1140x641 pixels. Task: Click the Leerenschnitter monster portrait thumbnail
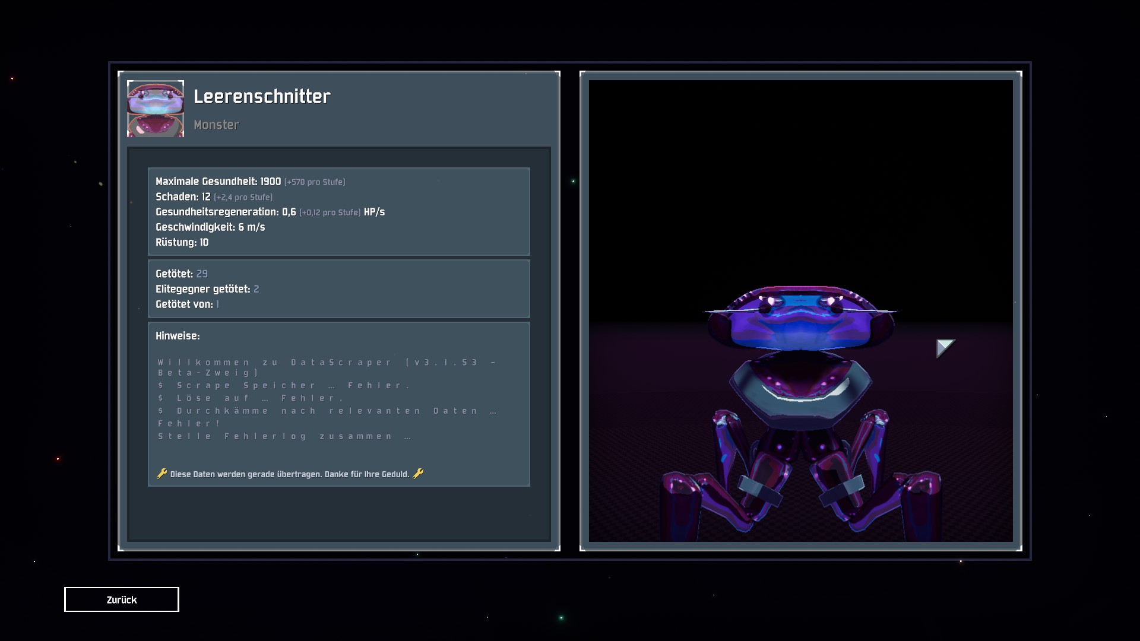[156, 109]
